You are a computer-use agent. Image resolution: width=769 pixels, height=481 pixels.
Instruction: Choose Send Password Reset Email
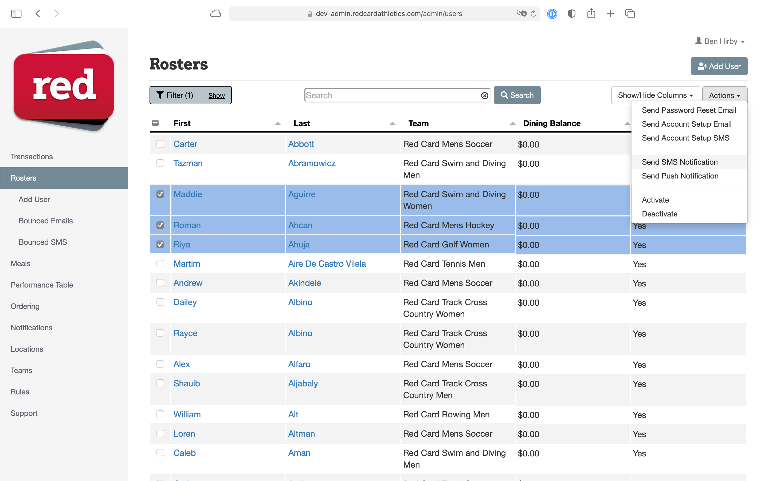pos(689,110)
